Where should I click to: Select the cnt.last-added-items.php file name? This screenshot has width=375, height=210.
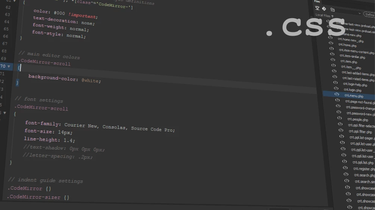coord(358,73)
